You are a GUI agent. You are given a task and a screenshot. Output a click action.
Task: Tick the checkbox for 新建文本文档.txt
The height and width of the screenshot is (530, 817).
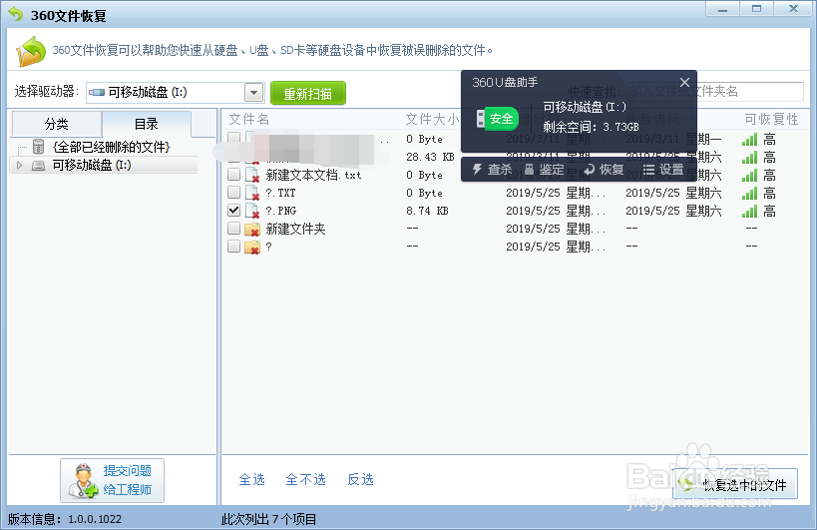[234, 174]
